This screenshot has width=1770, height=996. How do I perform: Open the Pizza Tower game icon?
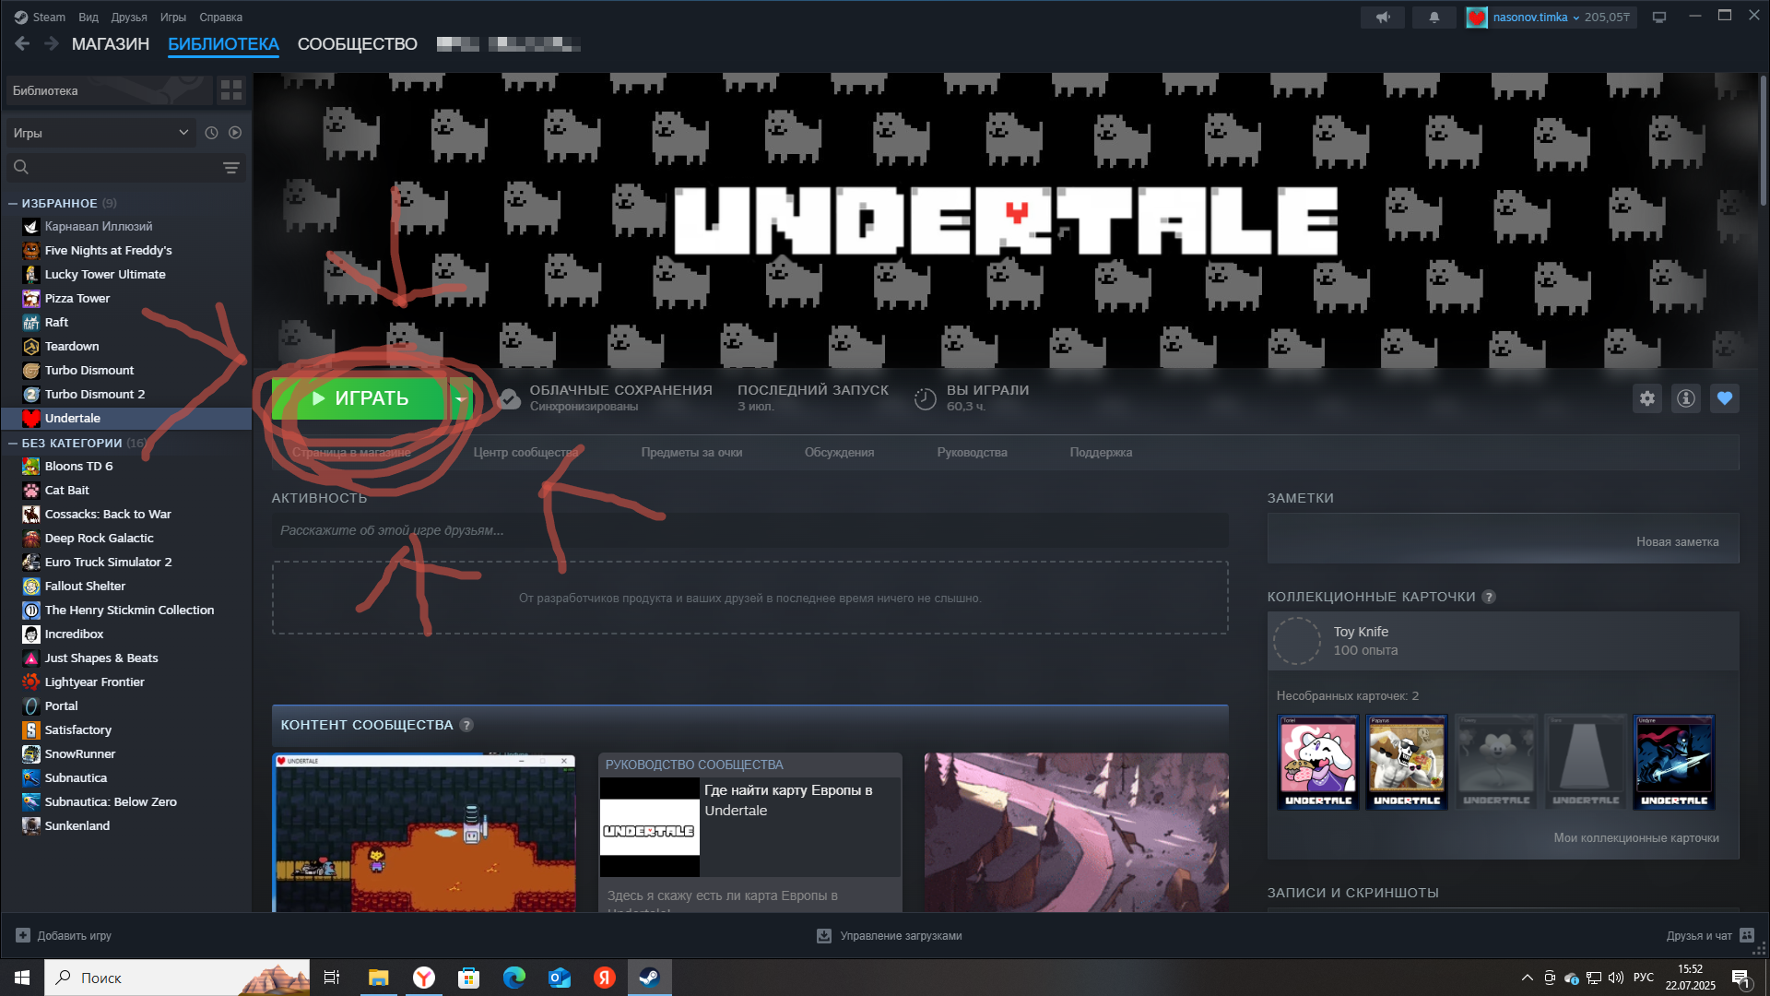pyautogui.click(x=31, y=298)
